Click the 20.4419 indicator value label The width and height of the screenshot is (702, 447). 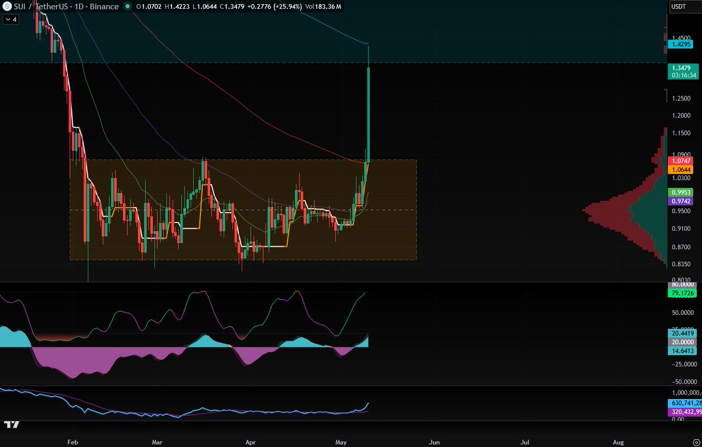[x=681, y=333]
